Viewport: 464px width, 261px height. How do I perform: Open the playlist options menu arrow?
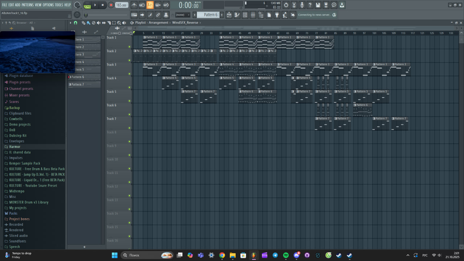coord(71,22)
